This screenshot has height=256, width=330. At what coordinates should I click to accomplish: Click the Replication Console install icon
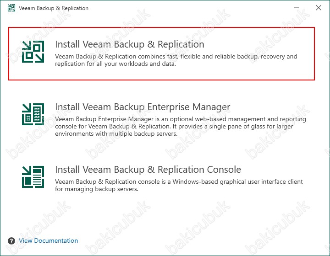tap(33, 177)
